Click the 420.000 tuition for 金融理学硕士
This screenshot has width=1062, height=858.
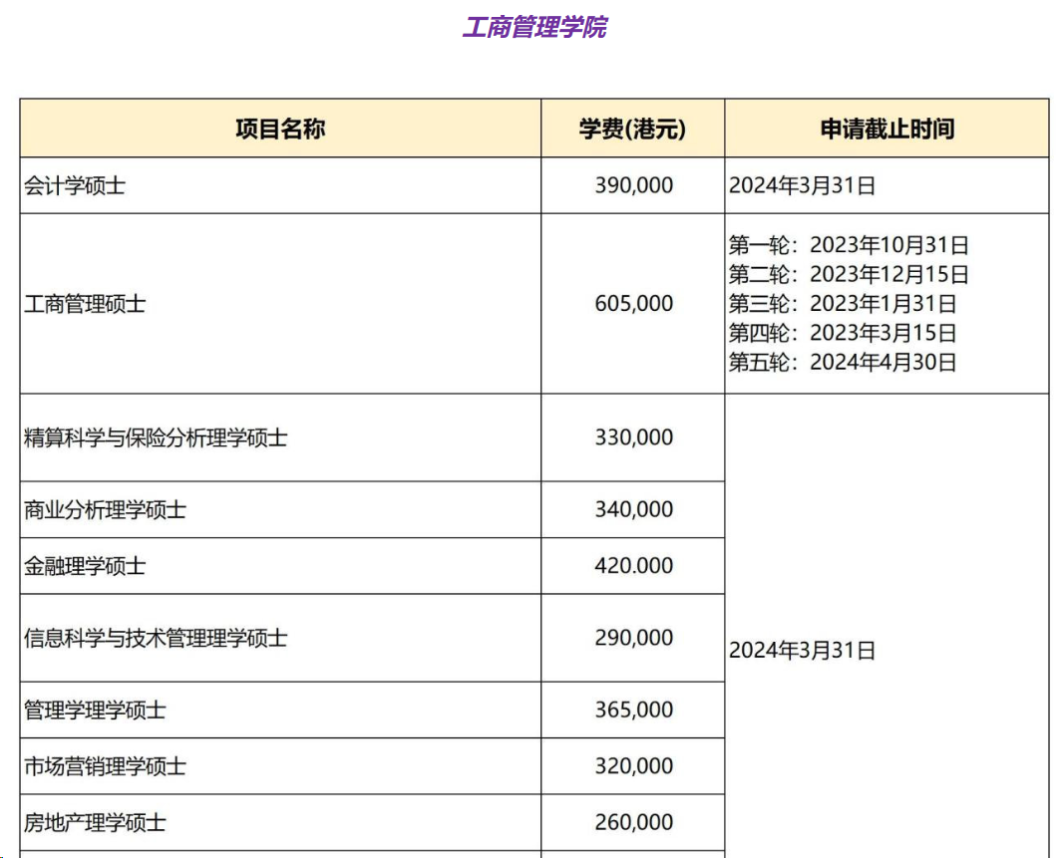click(633, 566)
